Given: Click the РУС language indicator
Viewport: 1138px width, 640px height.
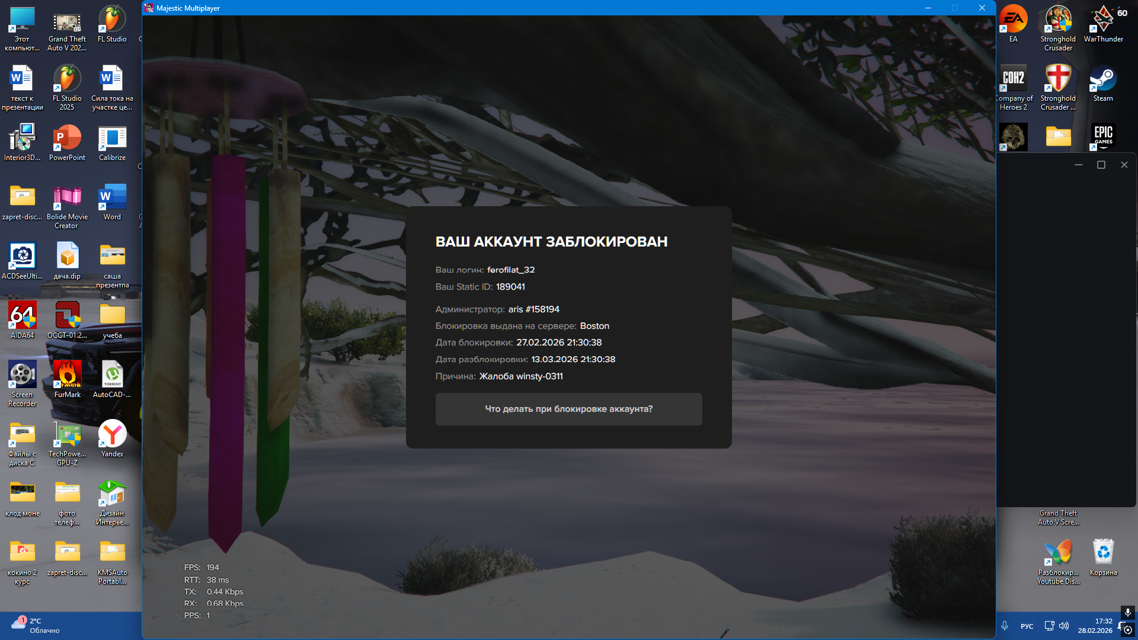Looking at the screenshot, I should coord(1027,626).
